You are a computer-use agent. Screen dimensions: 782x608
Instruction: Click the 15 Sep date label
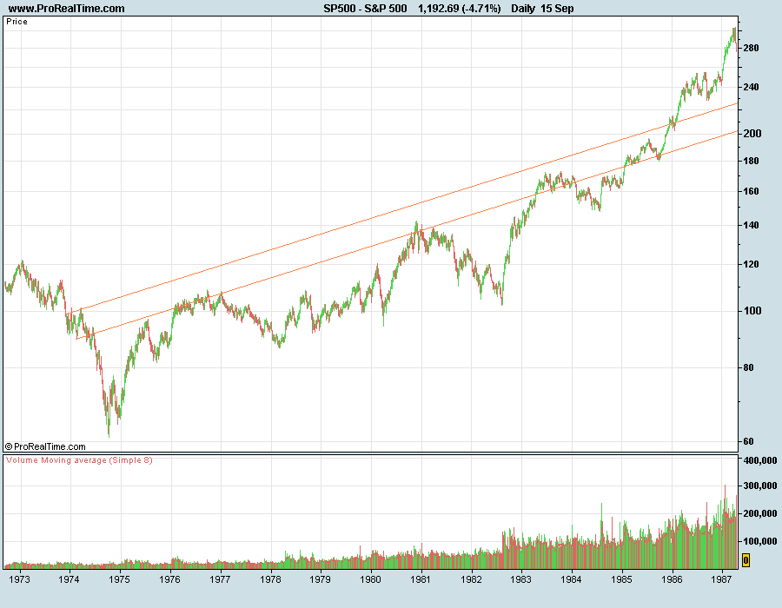(557, 9)
